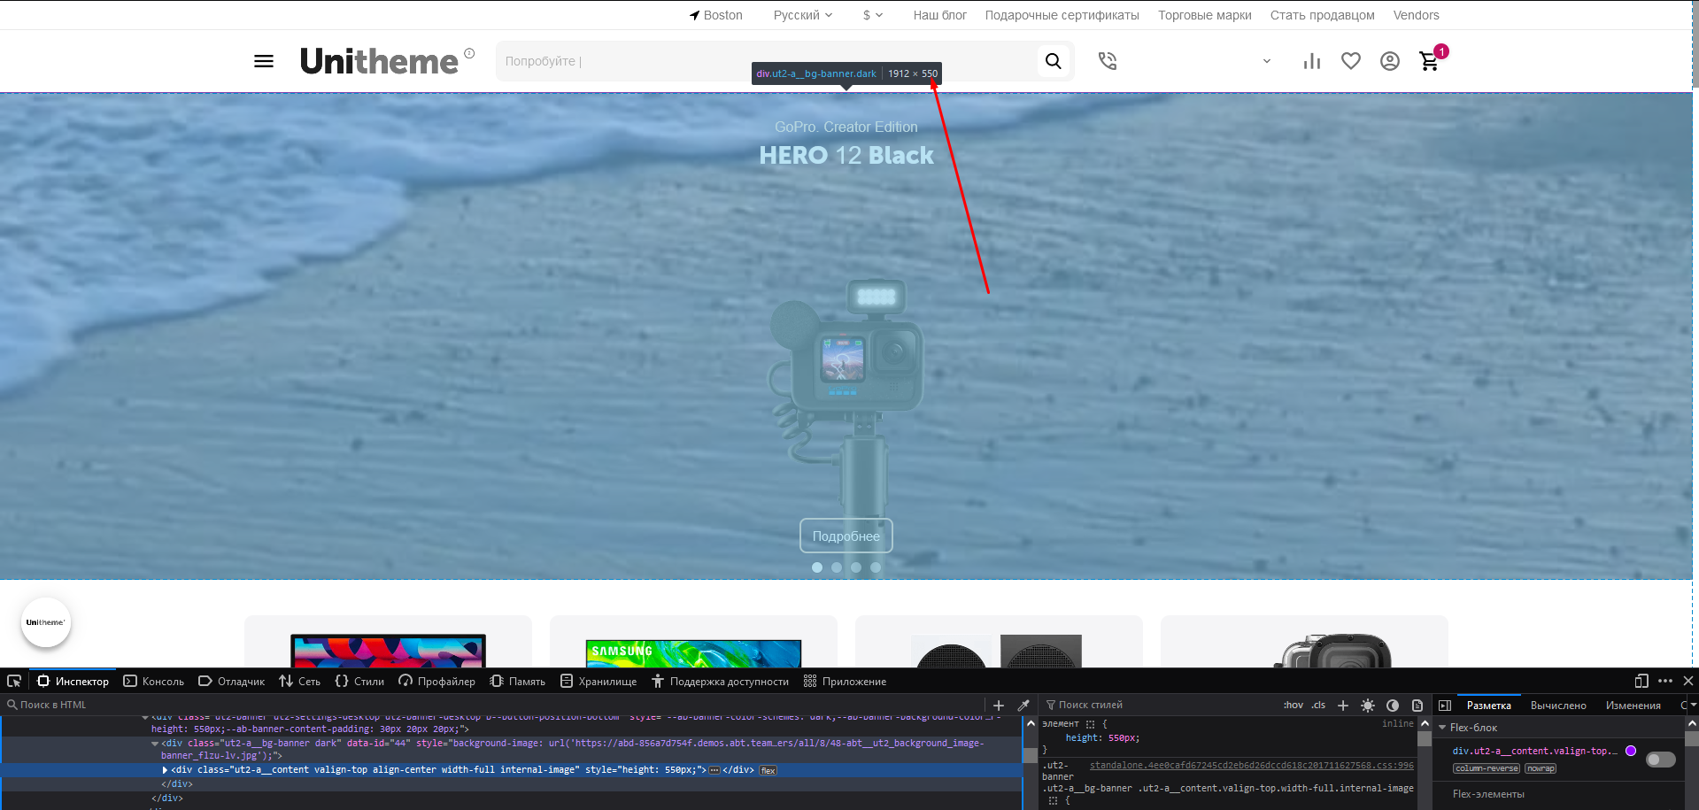Open the Наш блог link
The width and height of the screenshot is (1699, 810).
pos(940,15)
